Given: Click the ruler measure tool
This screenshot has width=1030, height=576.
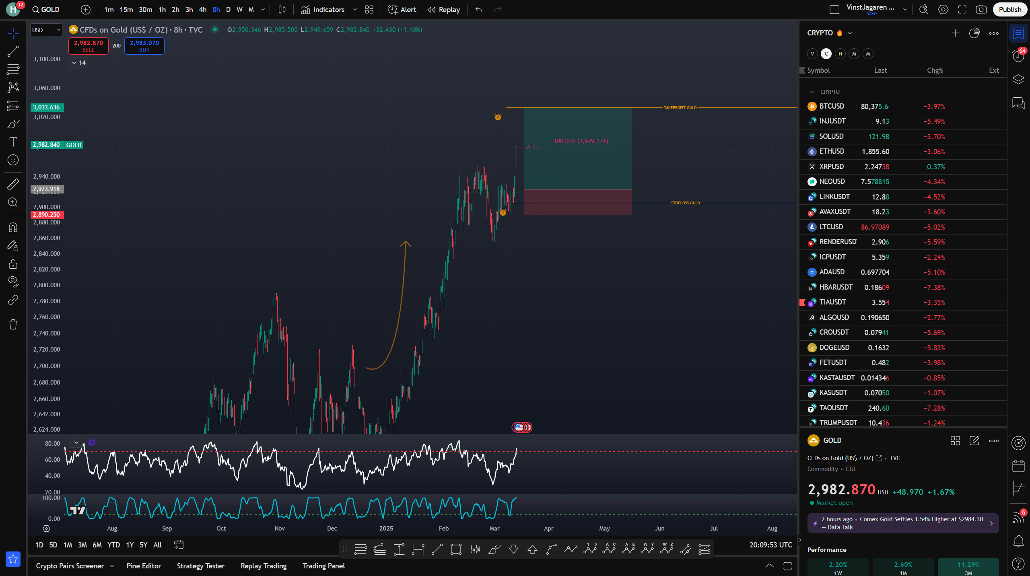Looking at the screenshot, I should (13, 184).
